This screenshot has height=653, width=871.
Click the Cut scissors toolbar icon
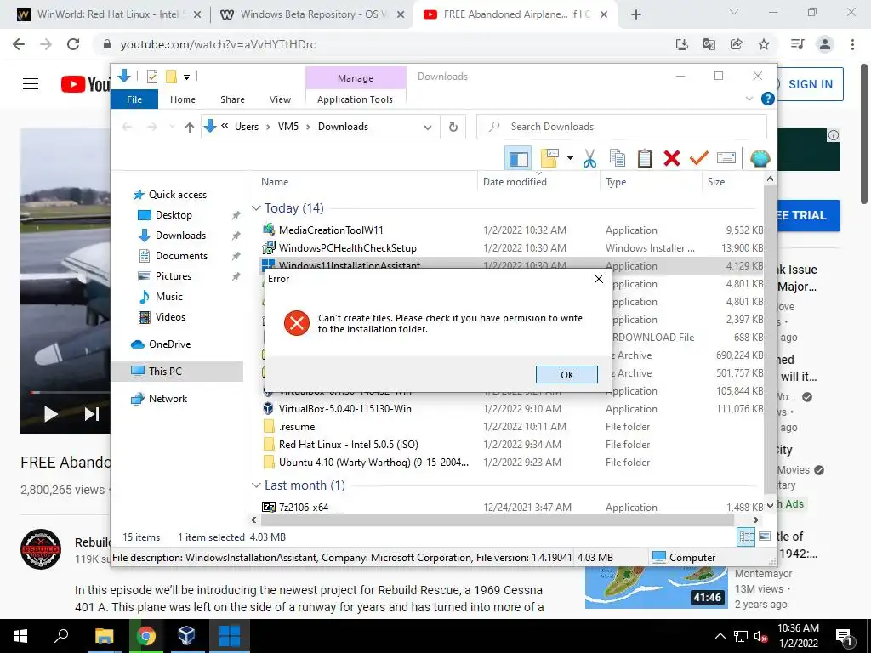coord(589,158)
